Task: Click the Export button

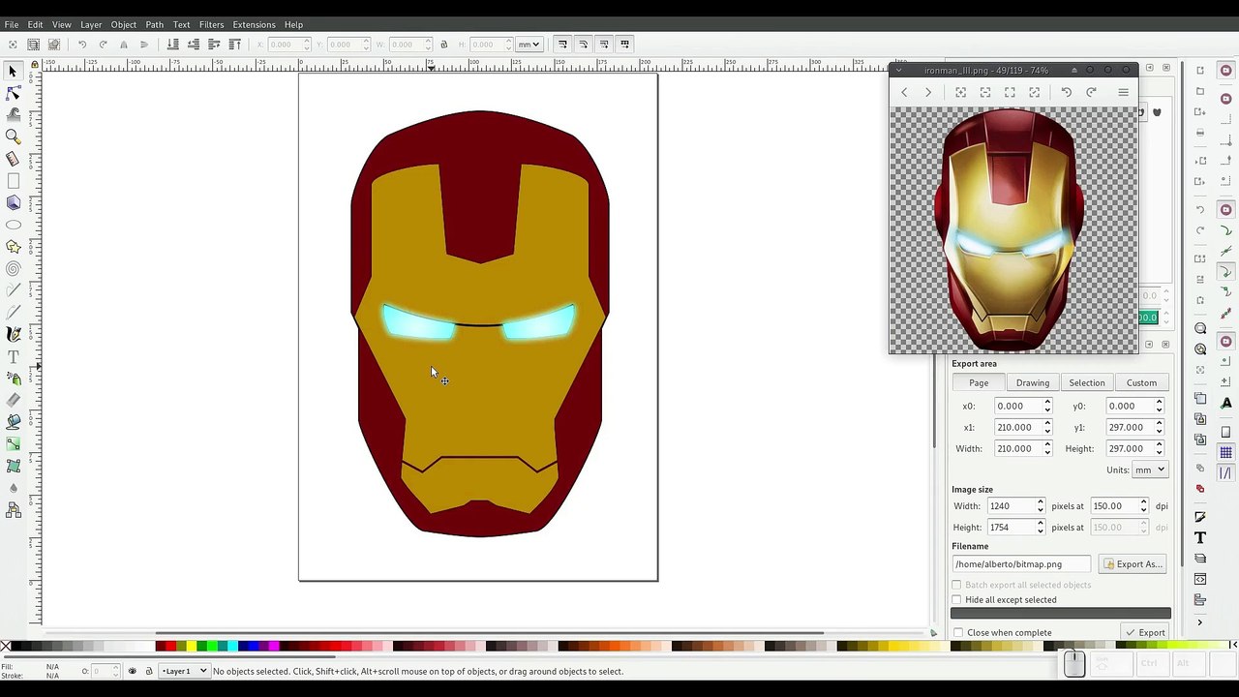Action: click(x=1145, y=633)
